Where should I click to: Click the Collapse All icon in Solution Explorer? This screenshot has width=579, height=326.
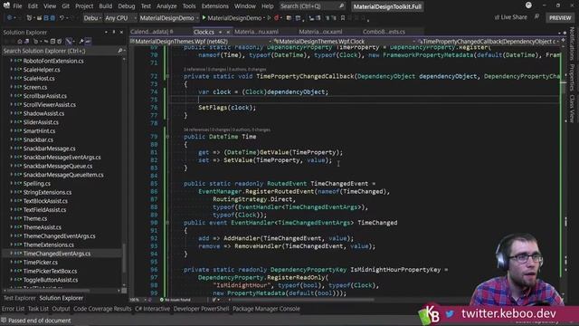click(x=52, y=42)
